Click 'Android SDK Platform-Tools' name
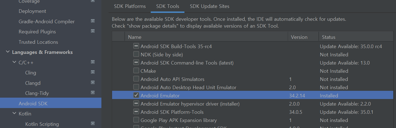 click(172, 112)
